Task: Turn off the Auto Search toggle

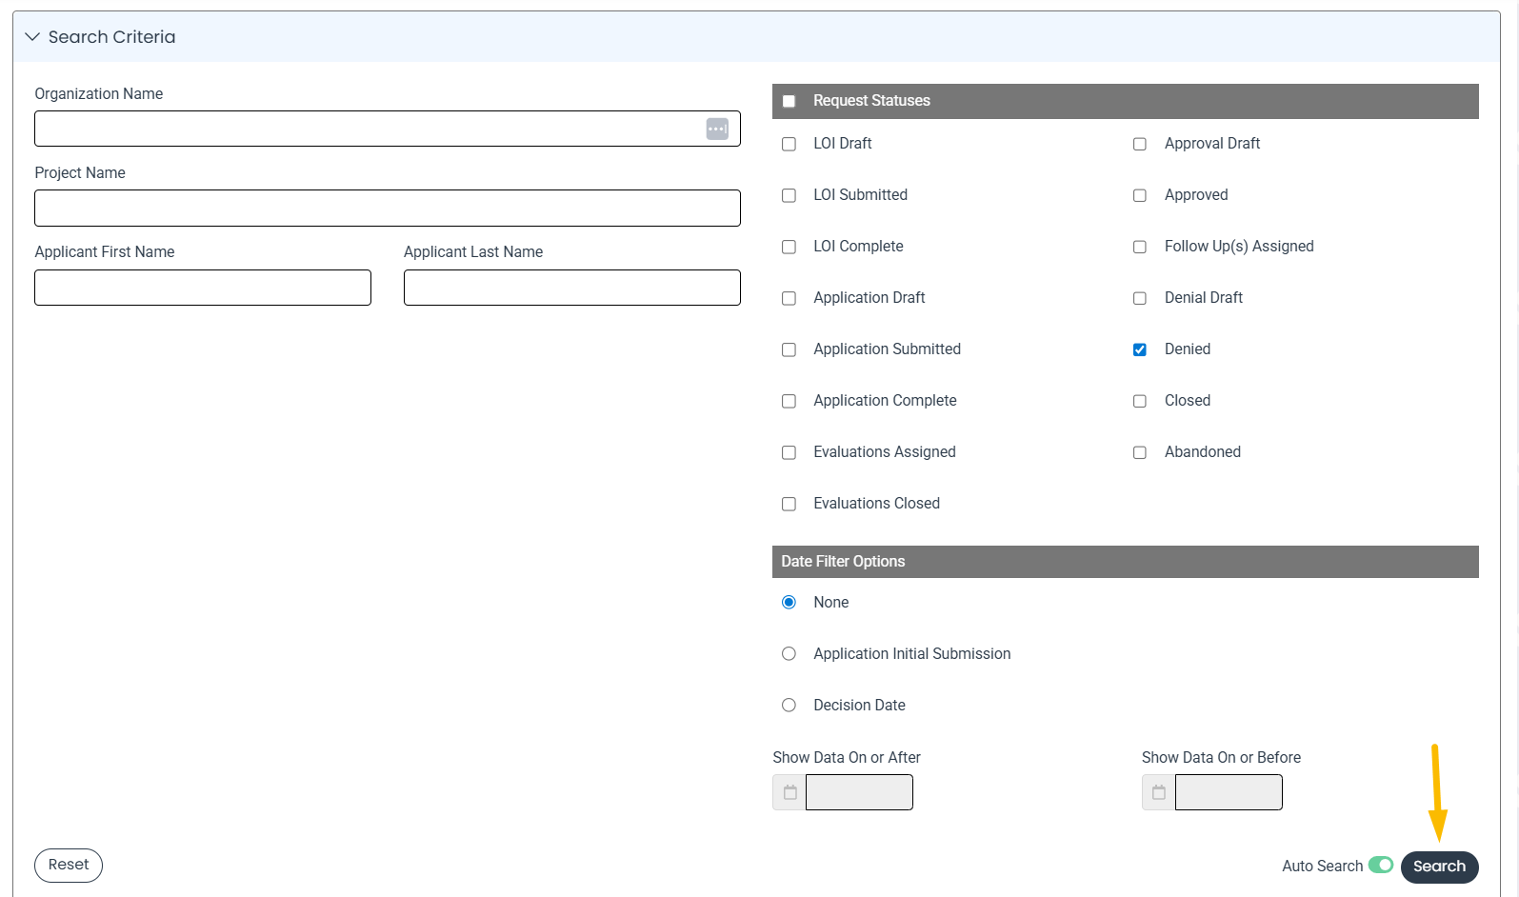Action: [x=1381, y=865]
